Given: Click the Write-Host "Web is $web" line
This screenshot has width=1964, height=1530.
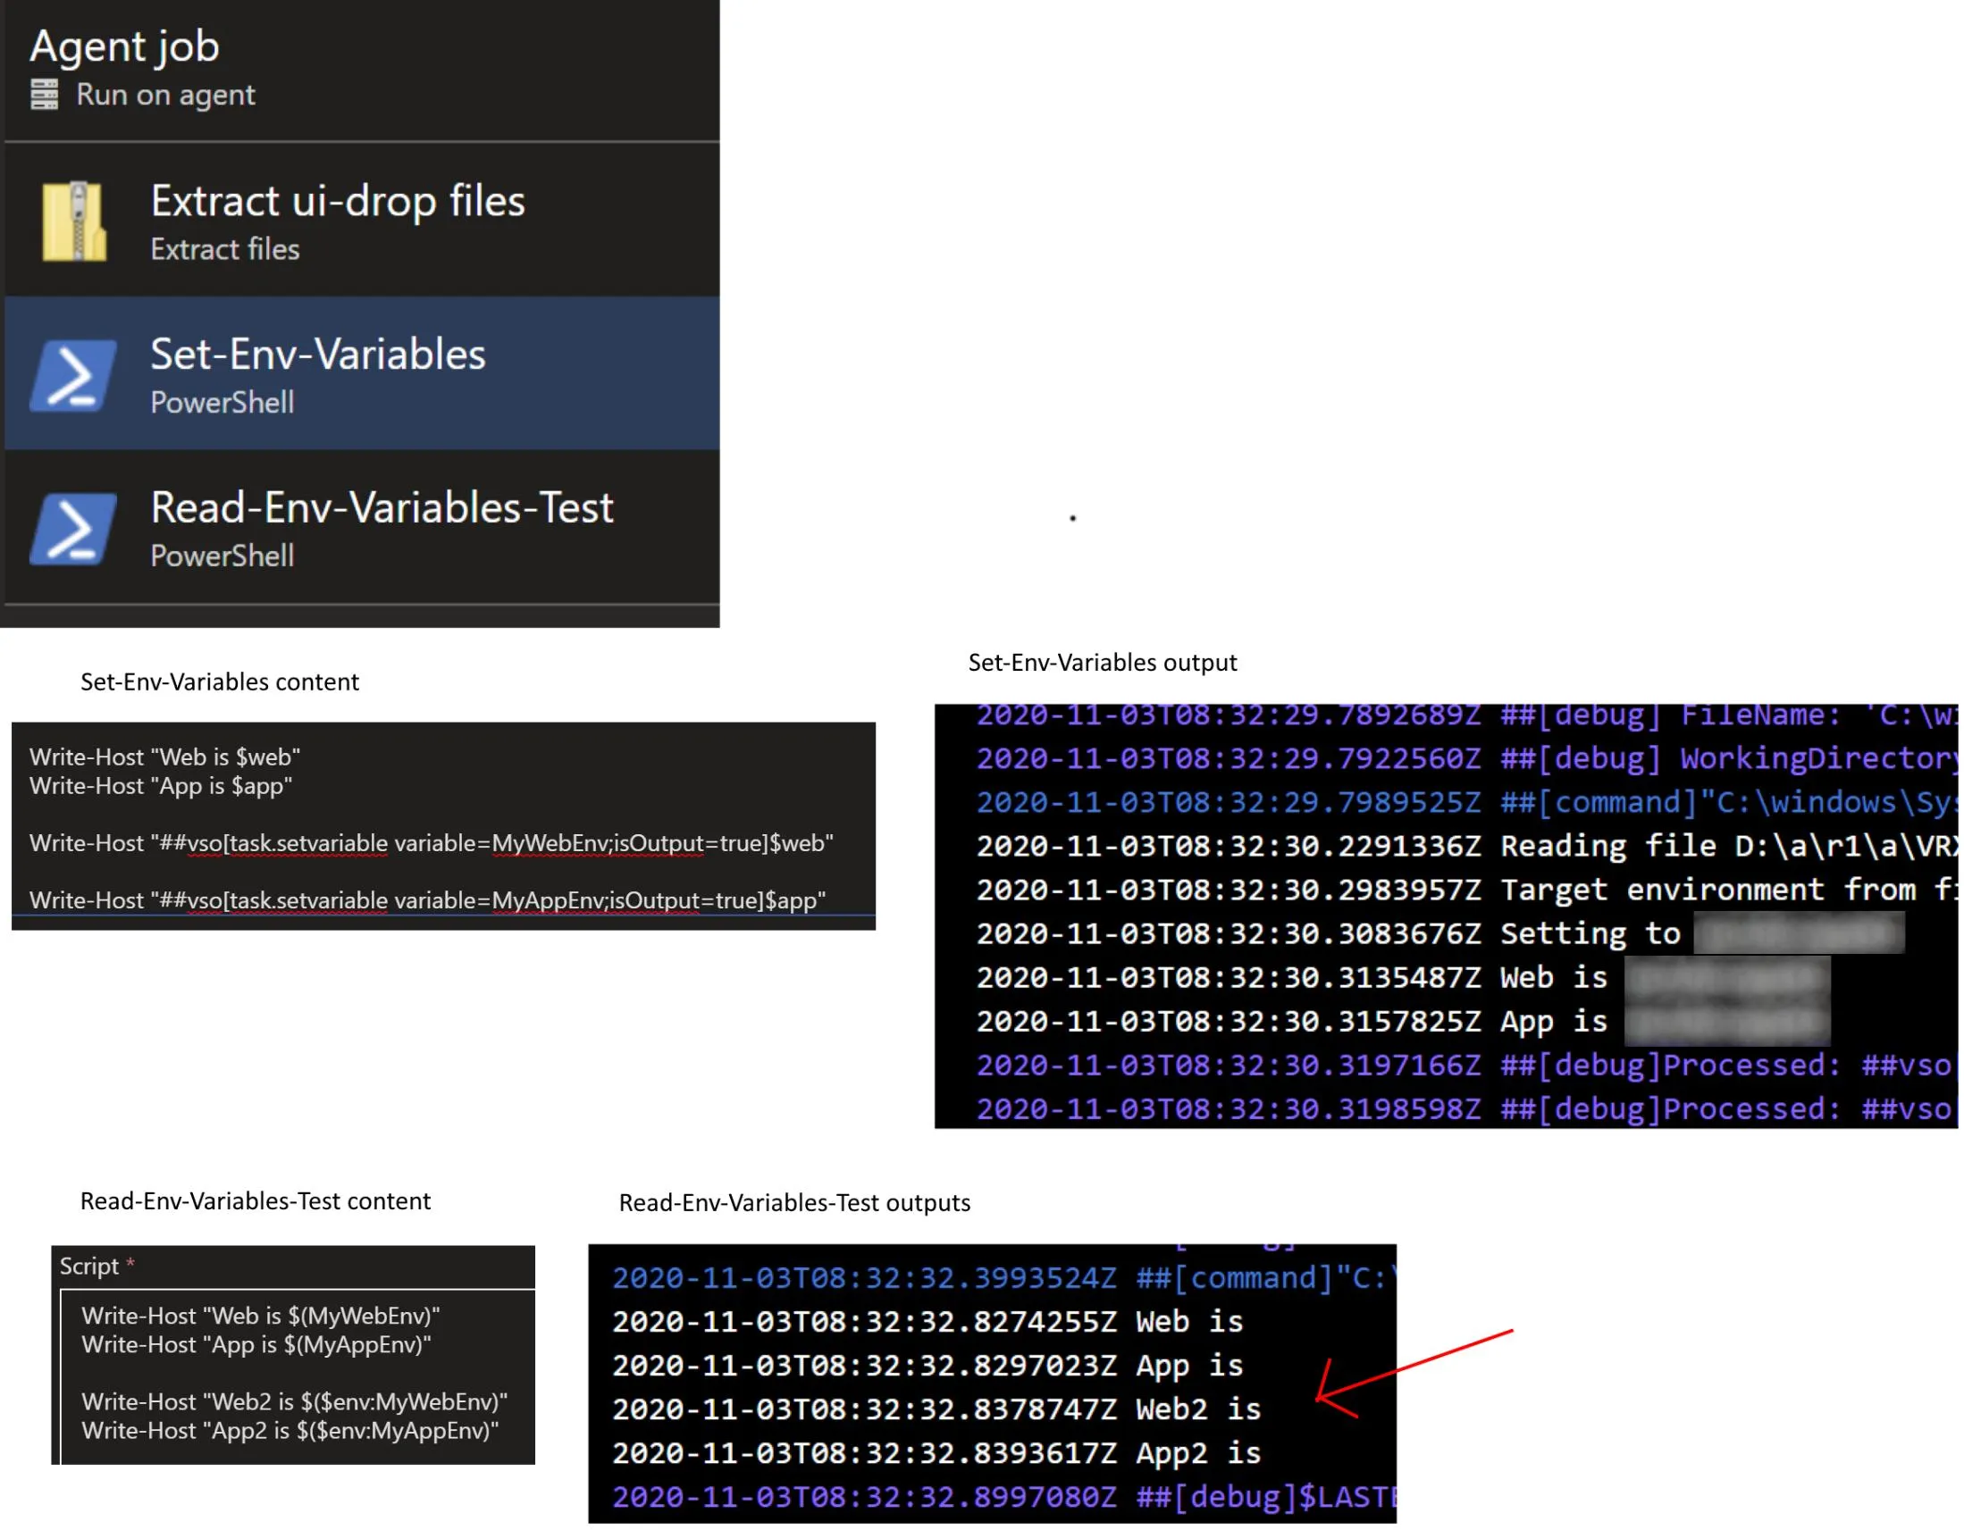Looking at the screenshot, I should [x=164, y=757].
